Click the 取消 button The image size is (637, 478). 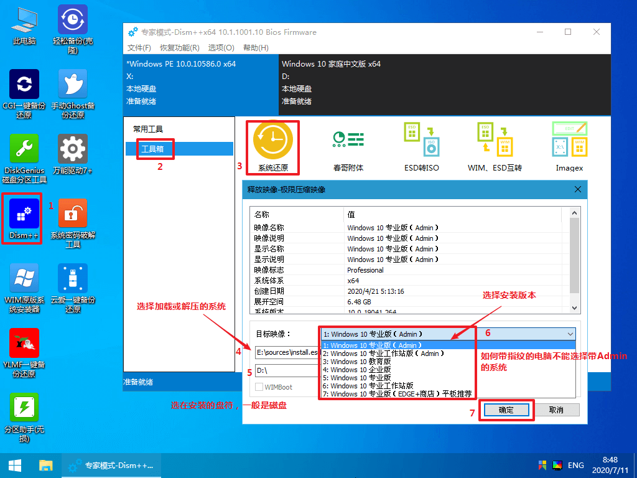556,410
